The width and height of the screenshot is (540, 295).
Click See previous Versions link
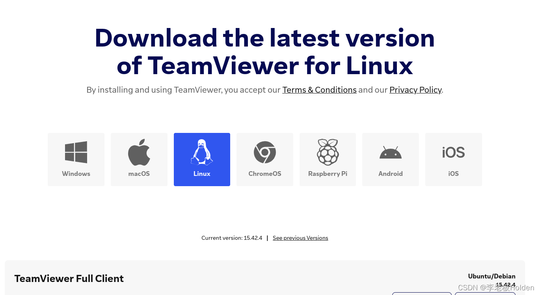[300, 238]
